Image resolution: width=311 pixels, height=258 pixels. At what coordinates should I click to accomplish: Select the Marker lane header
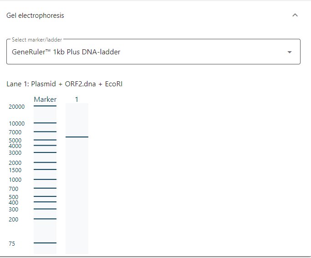pyautogui.click(x=45, y=100)
